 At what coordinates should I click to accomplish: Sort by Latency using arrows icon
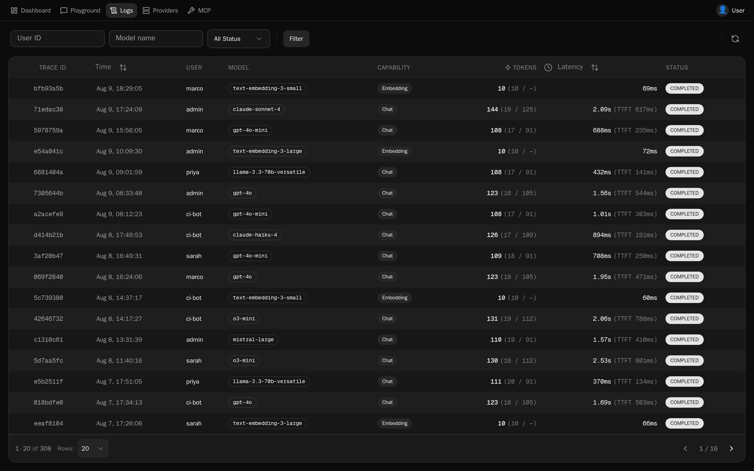pos(595,67)
